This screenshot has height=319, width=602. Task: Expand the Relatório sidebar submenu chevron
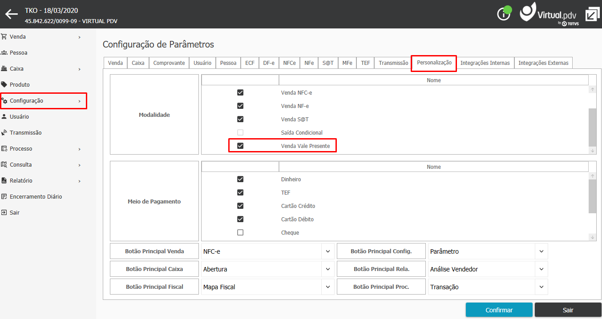80,181
